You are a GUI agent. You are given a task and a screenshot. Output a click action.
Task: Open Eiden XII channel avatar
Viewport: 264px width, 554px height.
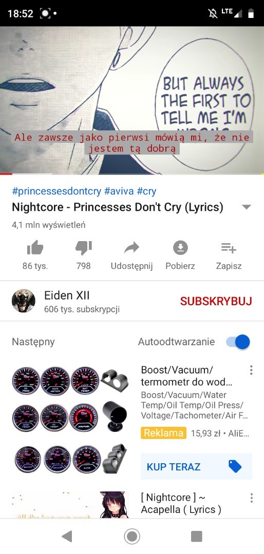(x=23, y=301)
